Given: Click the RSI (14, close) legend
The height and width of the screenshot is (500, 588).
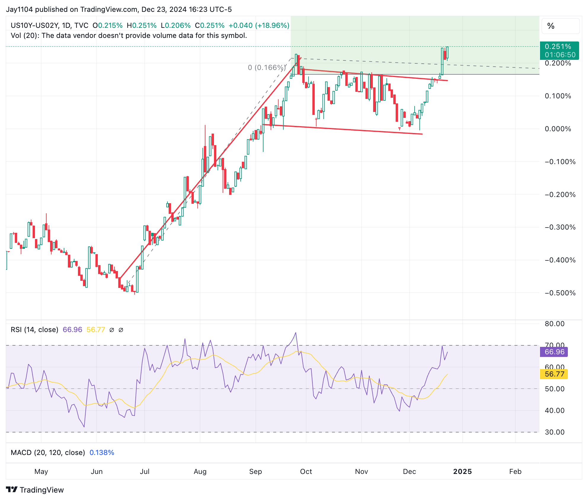Looking at the screenshot, I should pos(34,330).
